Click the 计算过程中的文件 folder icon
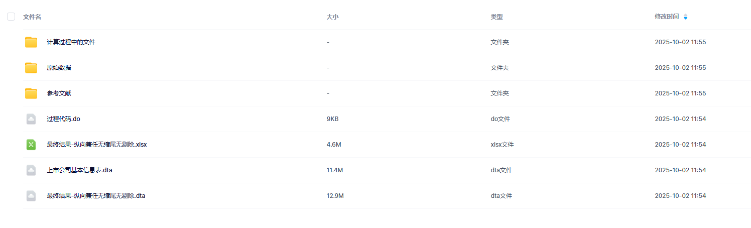Image resolution: width=751 pixels, height=228 pixels. [31, 42]
